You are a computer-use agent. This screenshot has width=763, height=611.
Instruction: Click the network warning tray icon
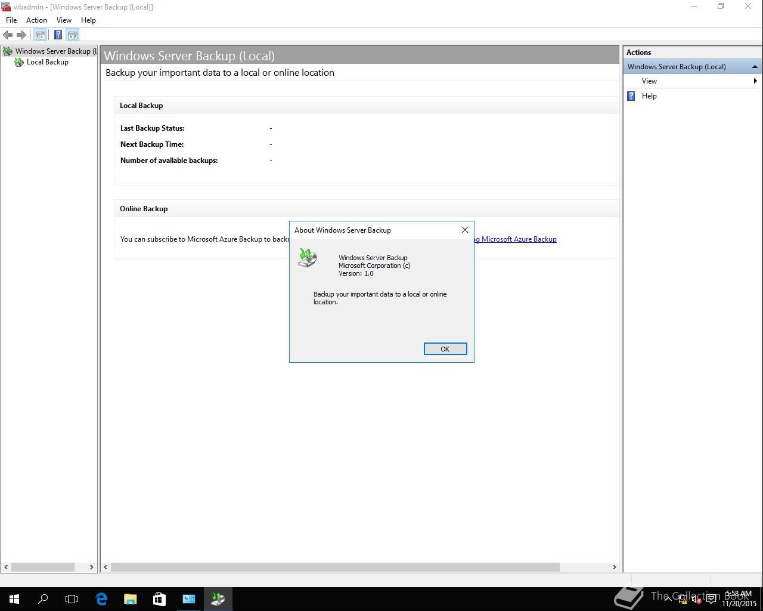pyautogui.click(x=683, y=599)
